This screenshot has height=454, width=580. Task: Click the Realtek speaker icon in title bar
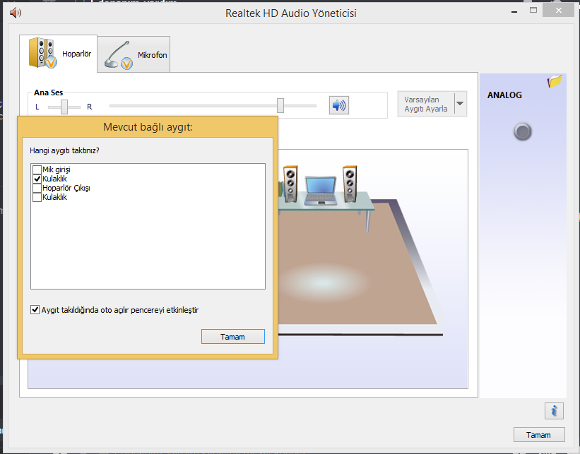pyautogui.click(x=16, y=13)
